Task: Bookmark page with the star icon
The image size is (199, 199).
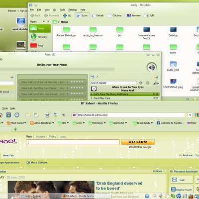Action: tap(186, 115)
